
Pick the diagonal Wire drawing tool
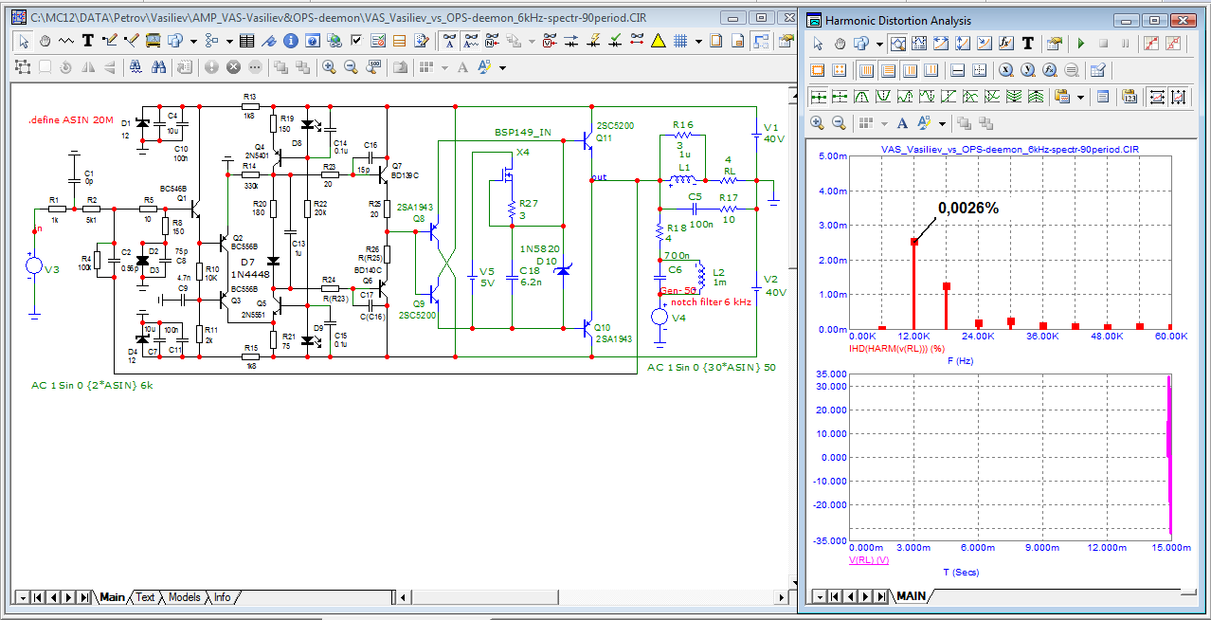click(132, 41)
